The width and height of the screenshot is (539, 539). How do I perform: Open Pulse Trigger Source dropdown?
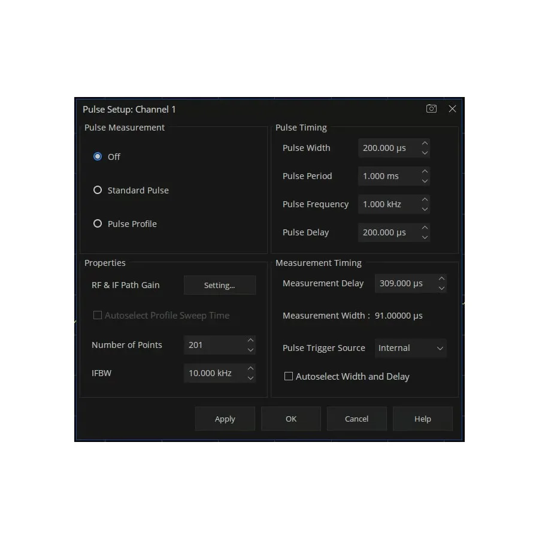pos(410,348)
